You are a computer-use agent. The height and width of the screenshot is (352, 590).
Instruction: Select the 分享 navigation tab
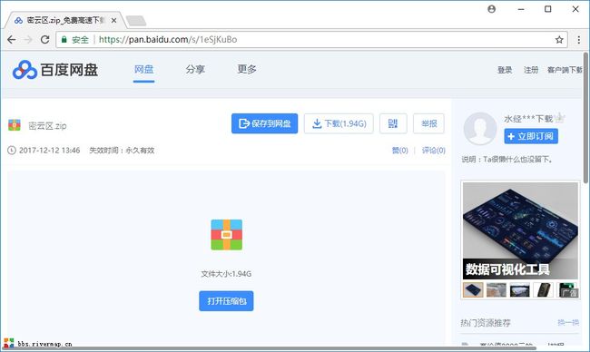[195, 70]
